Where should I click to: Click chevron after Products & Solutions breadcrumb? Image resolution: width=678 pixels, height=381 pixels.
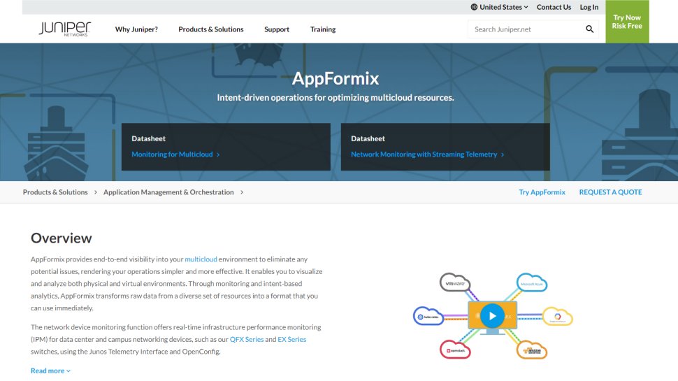pos(96,192)
